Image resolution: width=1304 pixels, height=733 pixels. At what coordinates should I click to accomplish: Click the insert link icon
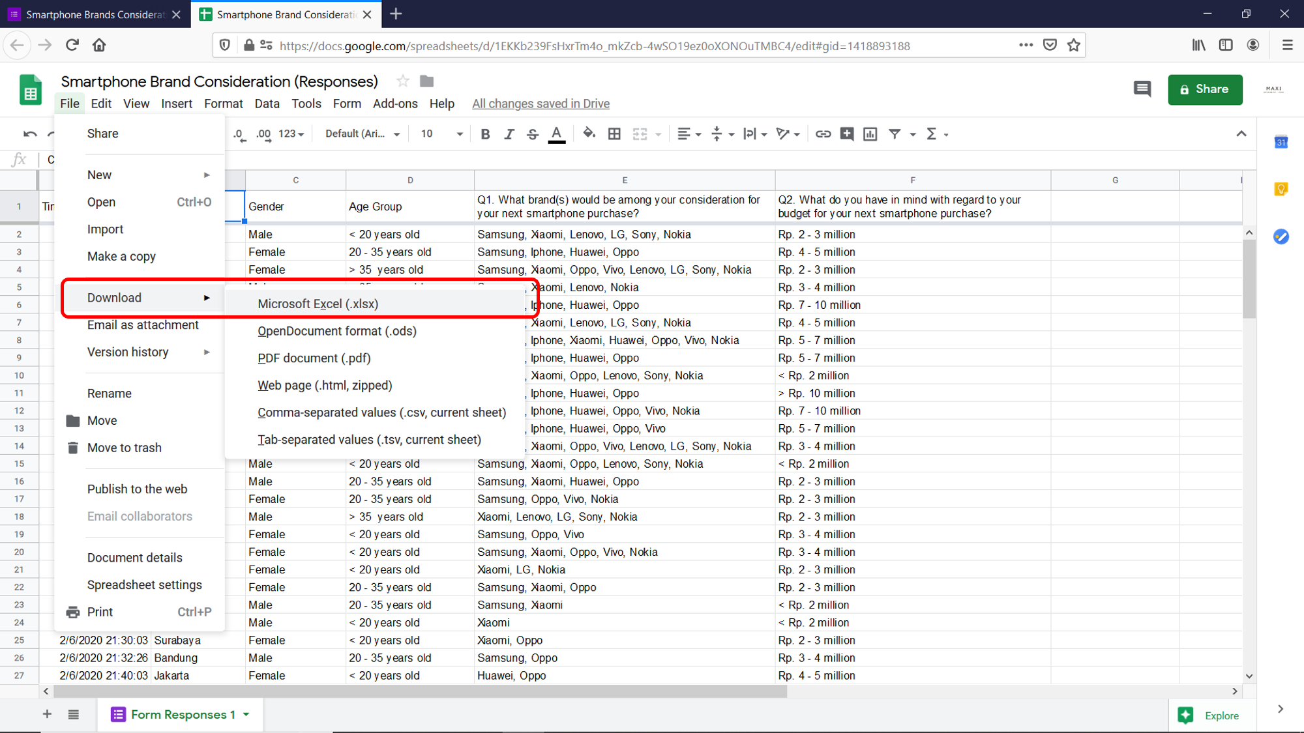823,134
